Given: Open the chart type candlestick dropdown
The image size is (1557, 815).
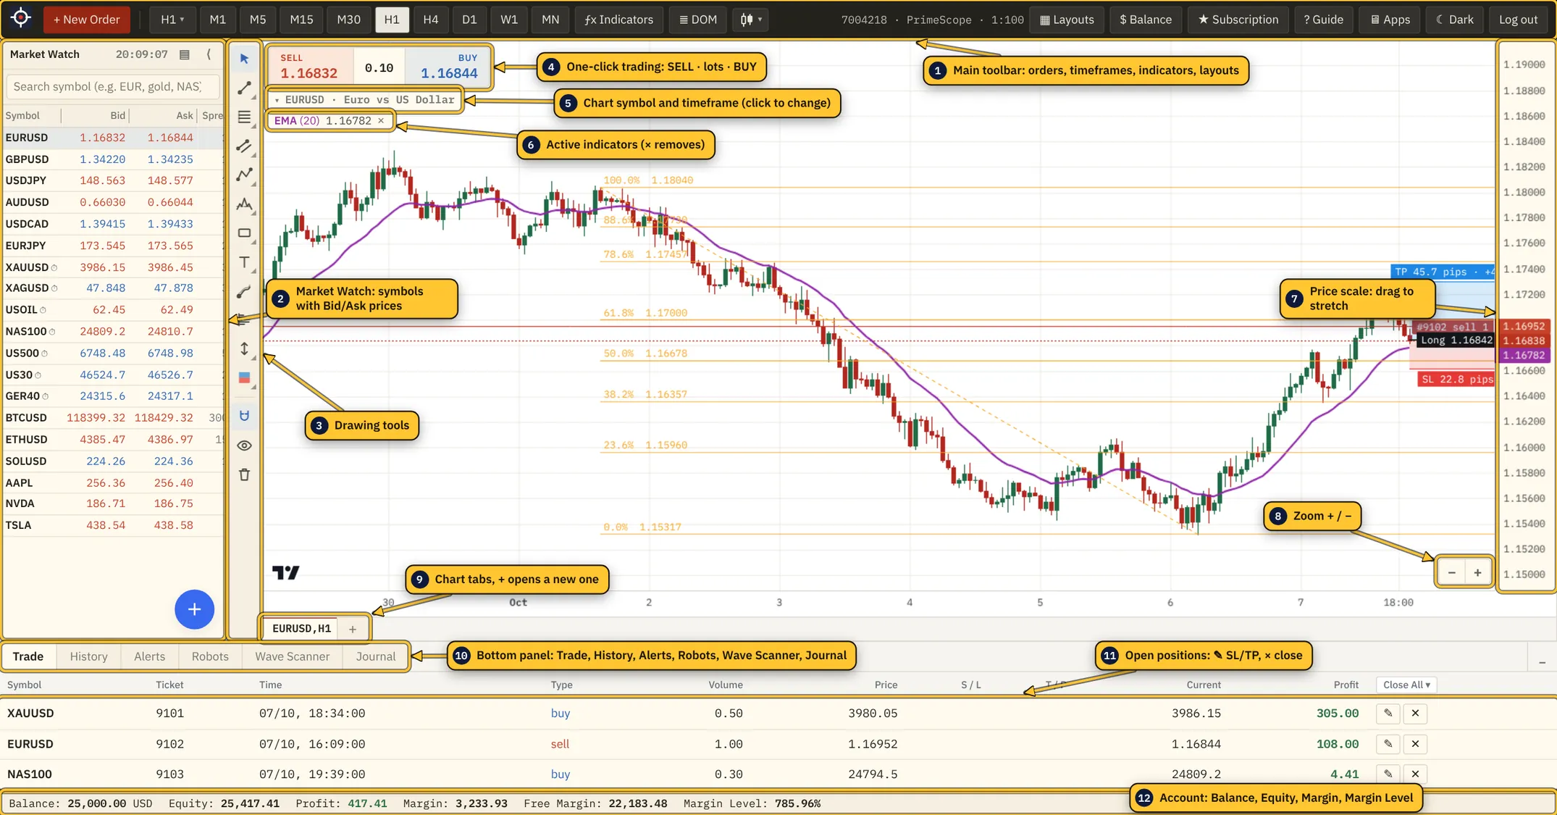Looking at the screenshot, I should (x=750, y=20).
